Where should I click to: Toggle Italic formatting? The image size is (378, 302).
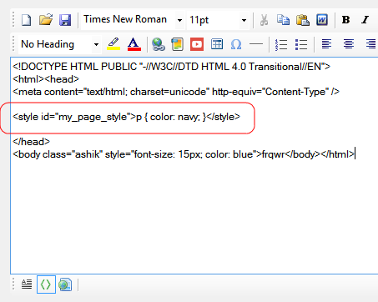pyautogui.click(x=365, y=20)
